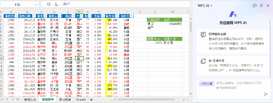
Task: Select column F header
Action: point(79,12)
